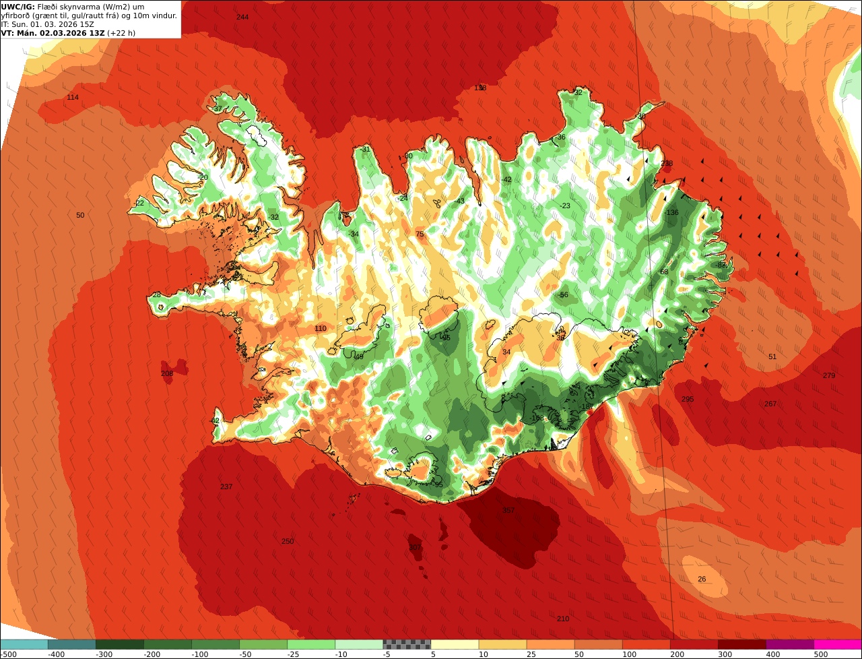Click the value '210' at the bottom
This screenshot has width=862, height=659.
coord(563,619)
